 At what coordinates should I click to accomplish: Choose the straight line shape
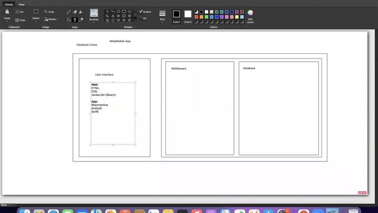(107, 11)
